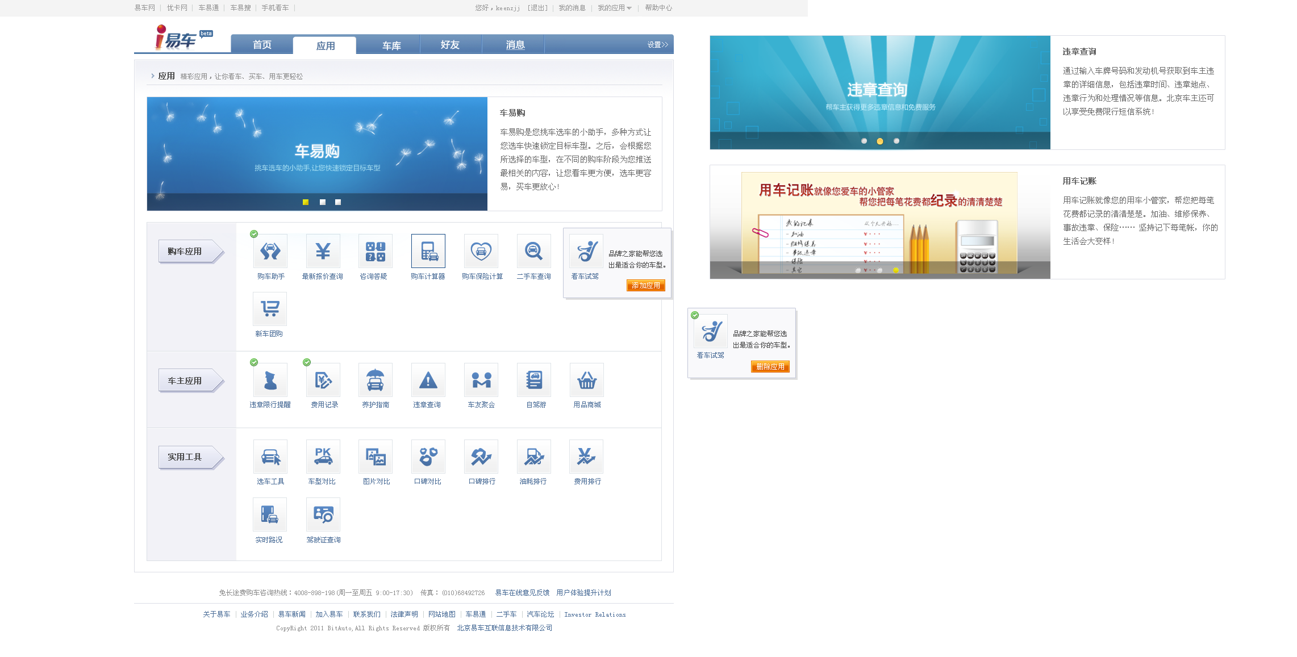Open the 违章查询 warning triangle icon
Viewport: 1297px width, 657px height.
428,380
